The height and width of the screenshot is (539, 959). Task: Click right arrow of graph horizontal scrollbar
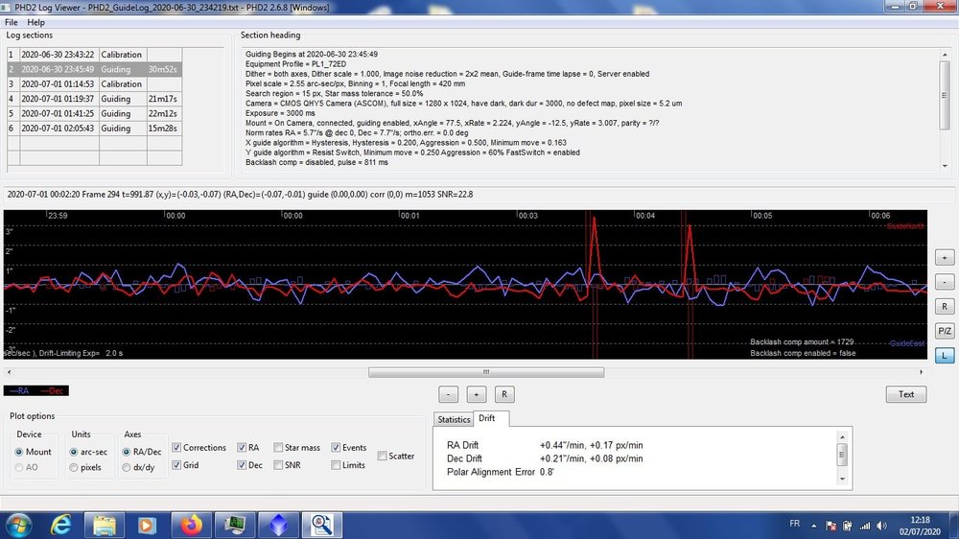(921, 372)
